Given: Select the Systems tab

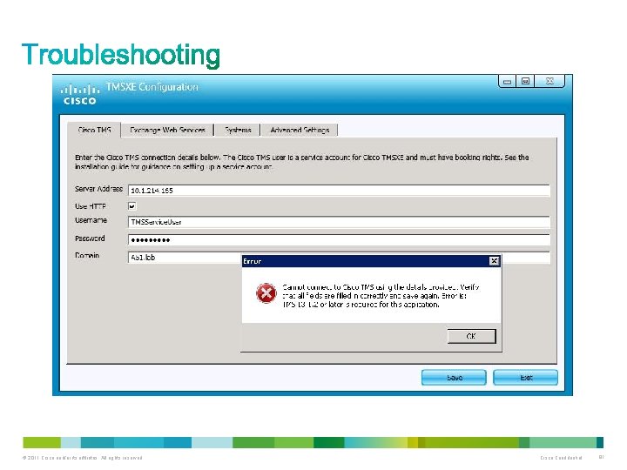Looking at the screenshot, I should click(x=238, y=130).
